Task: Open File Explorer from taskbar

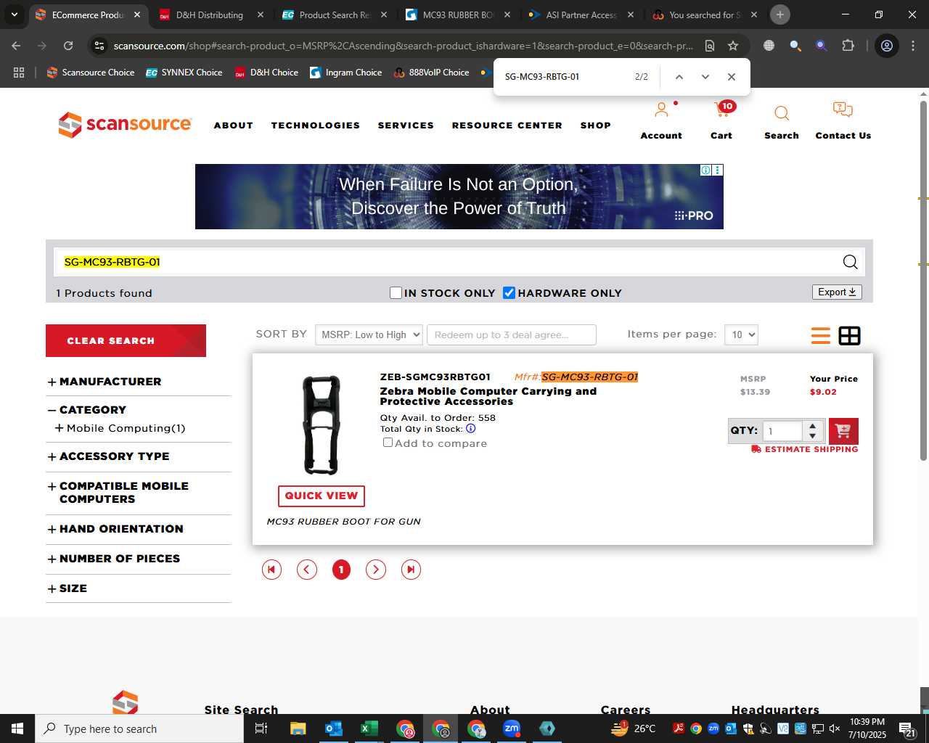Action: [298, 728]
